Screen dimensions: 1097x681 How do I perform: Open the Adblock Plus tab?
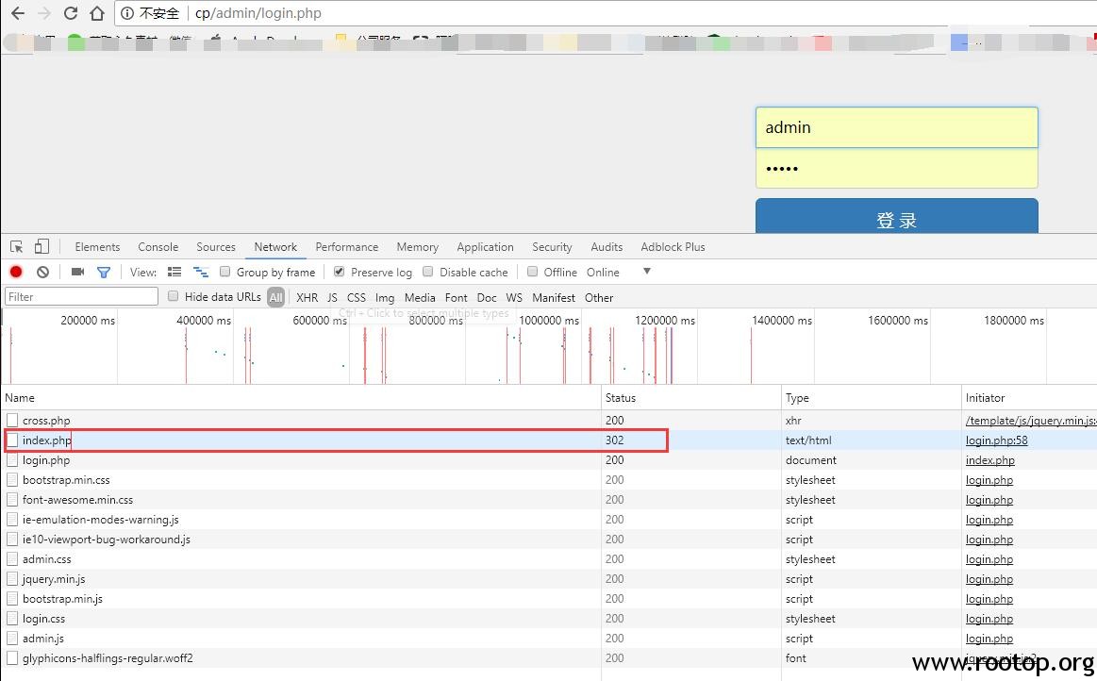(673, 247)
